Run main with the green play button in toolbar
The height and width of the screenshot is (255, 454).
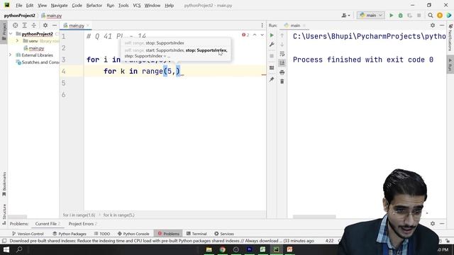click(391, 16)
